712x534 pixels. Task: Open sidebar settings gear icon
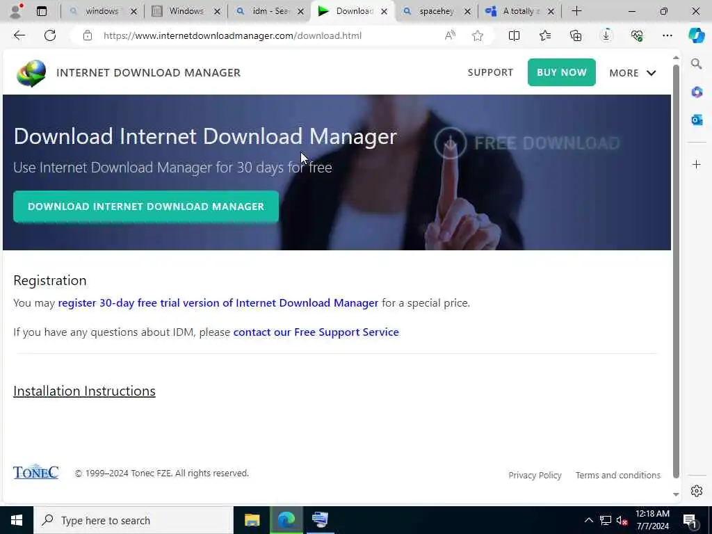point(697,491)
